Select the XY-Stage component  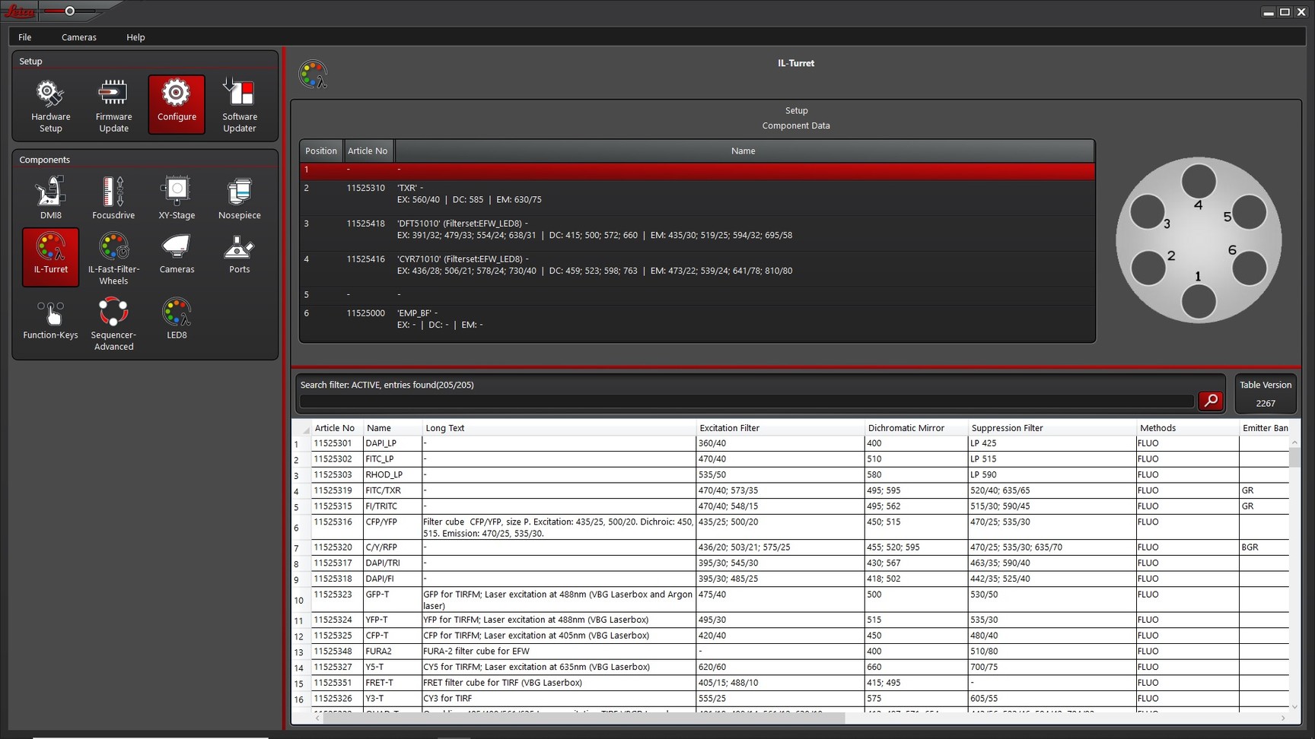pos(177,198)
